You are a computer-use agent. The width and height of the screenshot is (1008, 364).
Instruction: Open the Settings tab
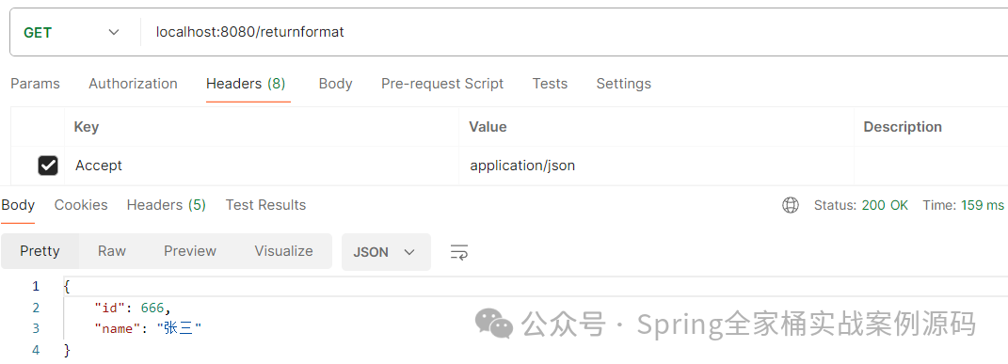coord(624,84)
